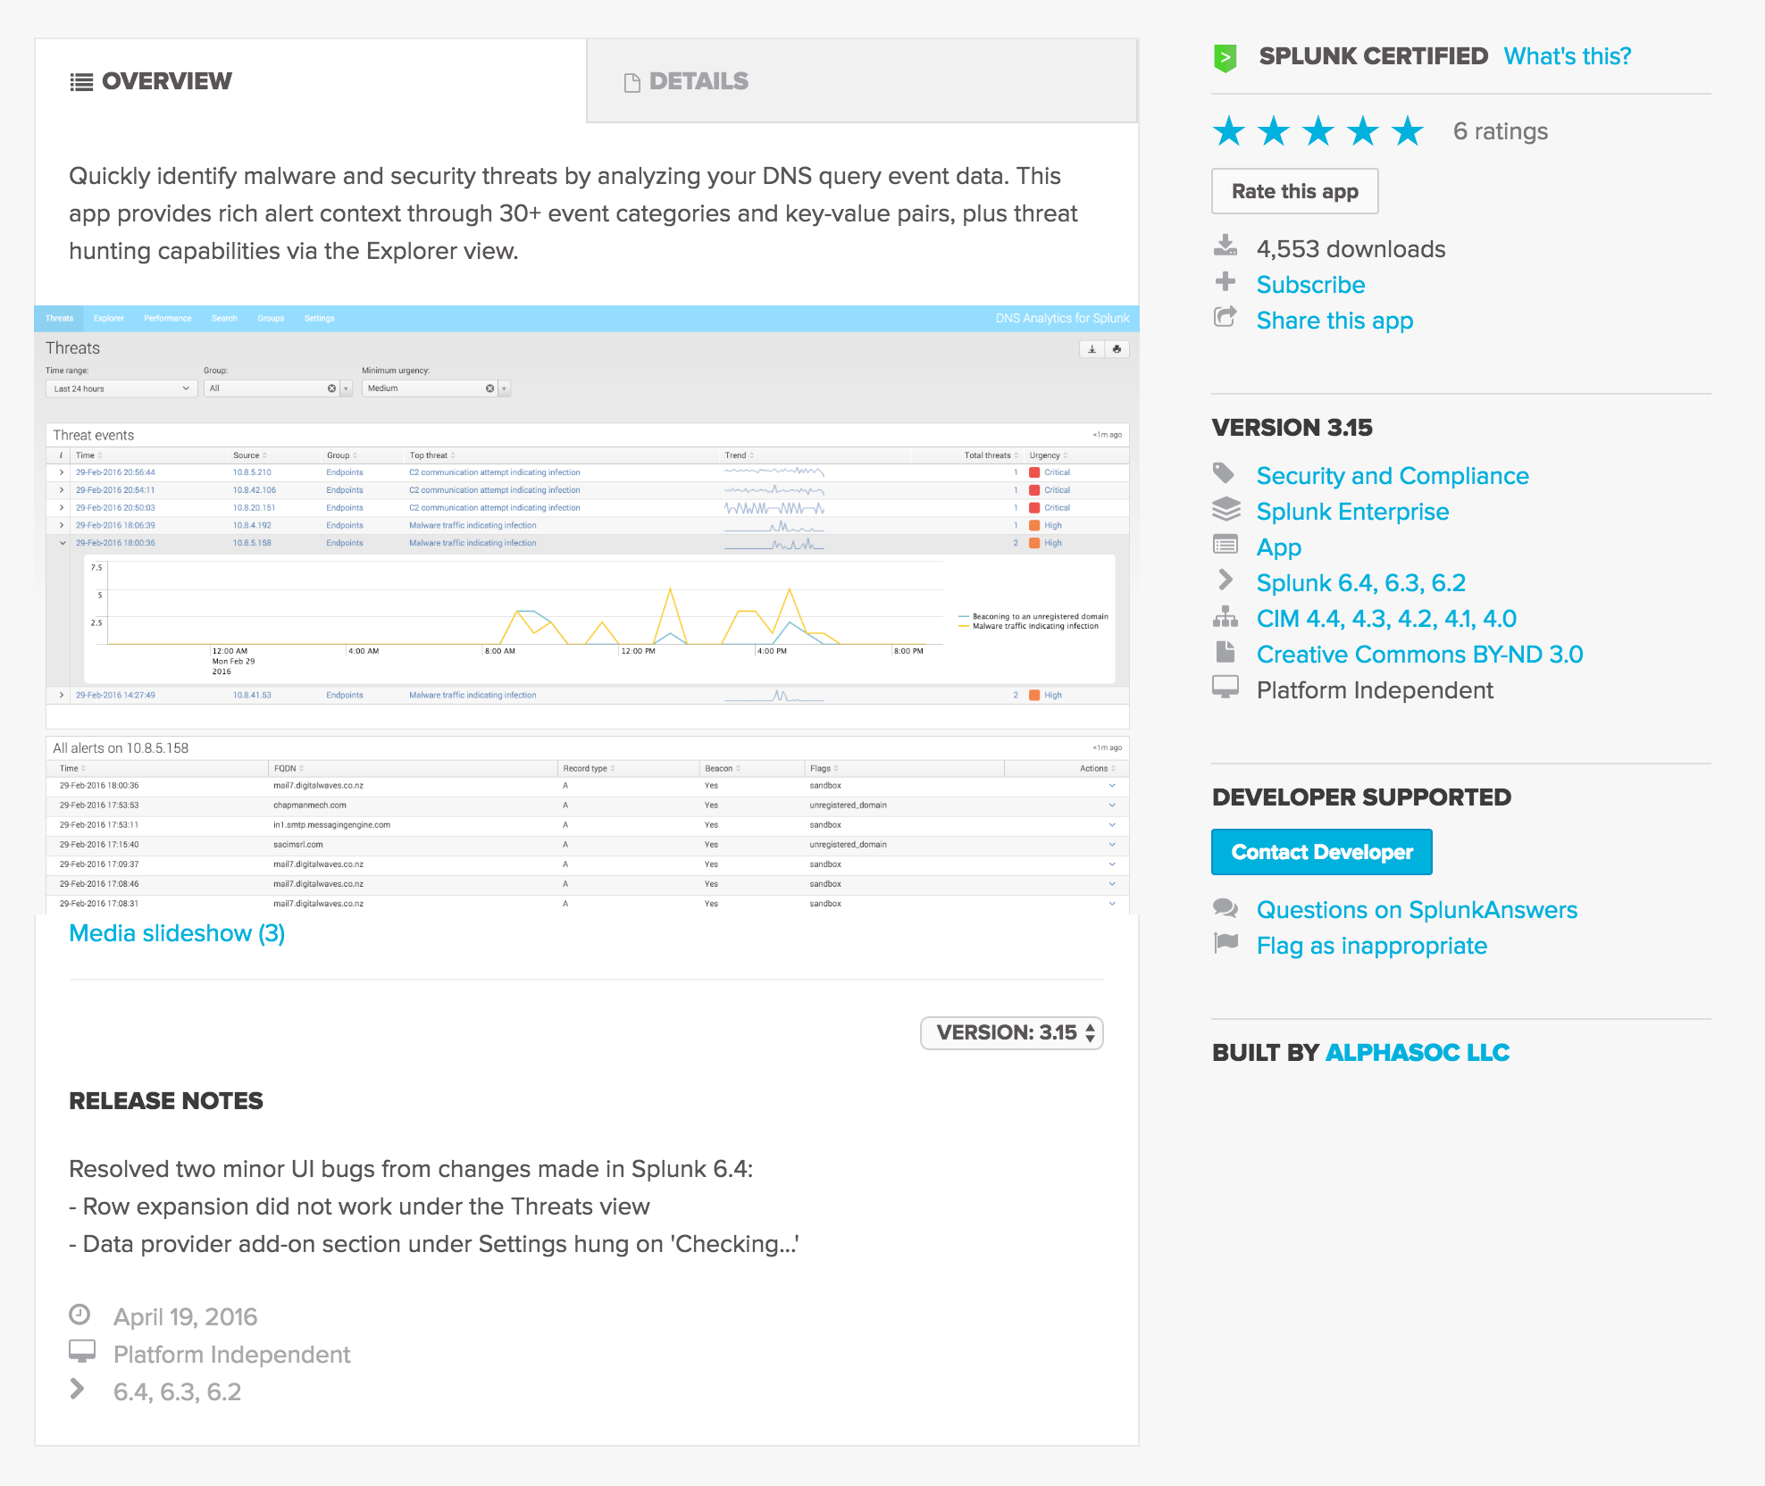
Task: Open the Share this app link
Action: (1334, 321)
